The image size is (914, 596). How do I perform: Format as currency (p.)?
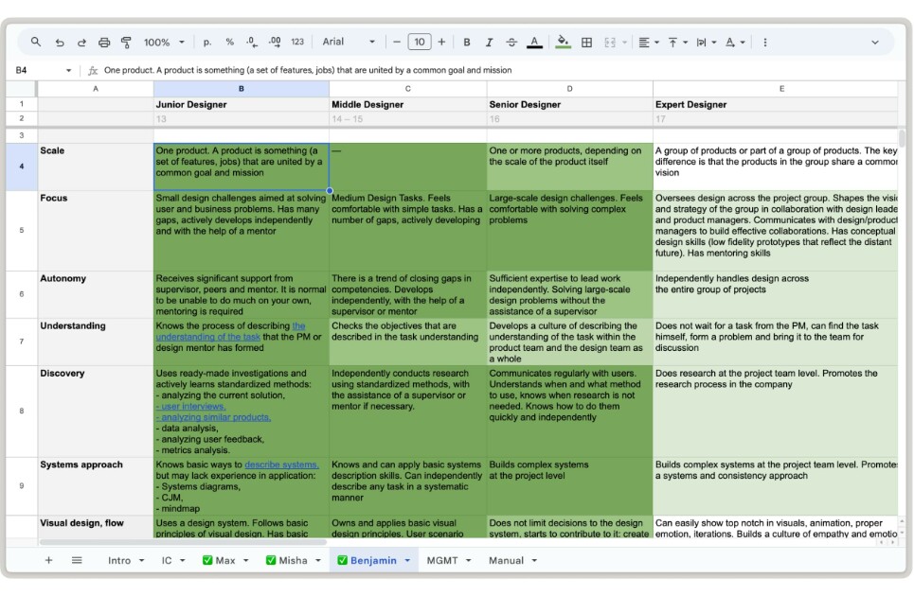(206, 42)
